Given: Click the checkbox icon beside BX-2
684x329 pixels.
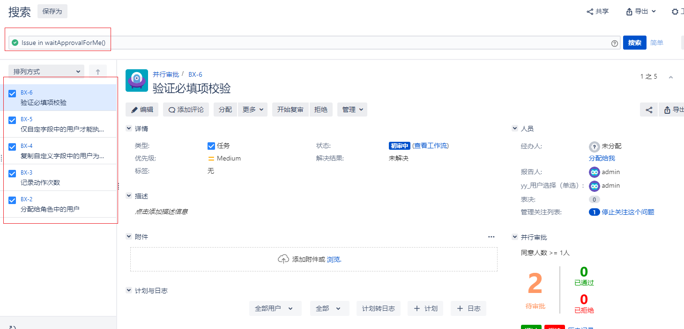Looking at the screenshot, I should pyautogui.click(x=13, y=200).
